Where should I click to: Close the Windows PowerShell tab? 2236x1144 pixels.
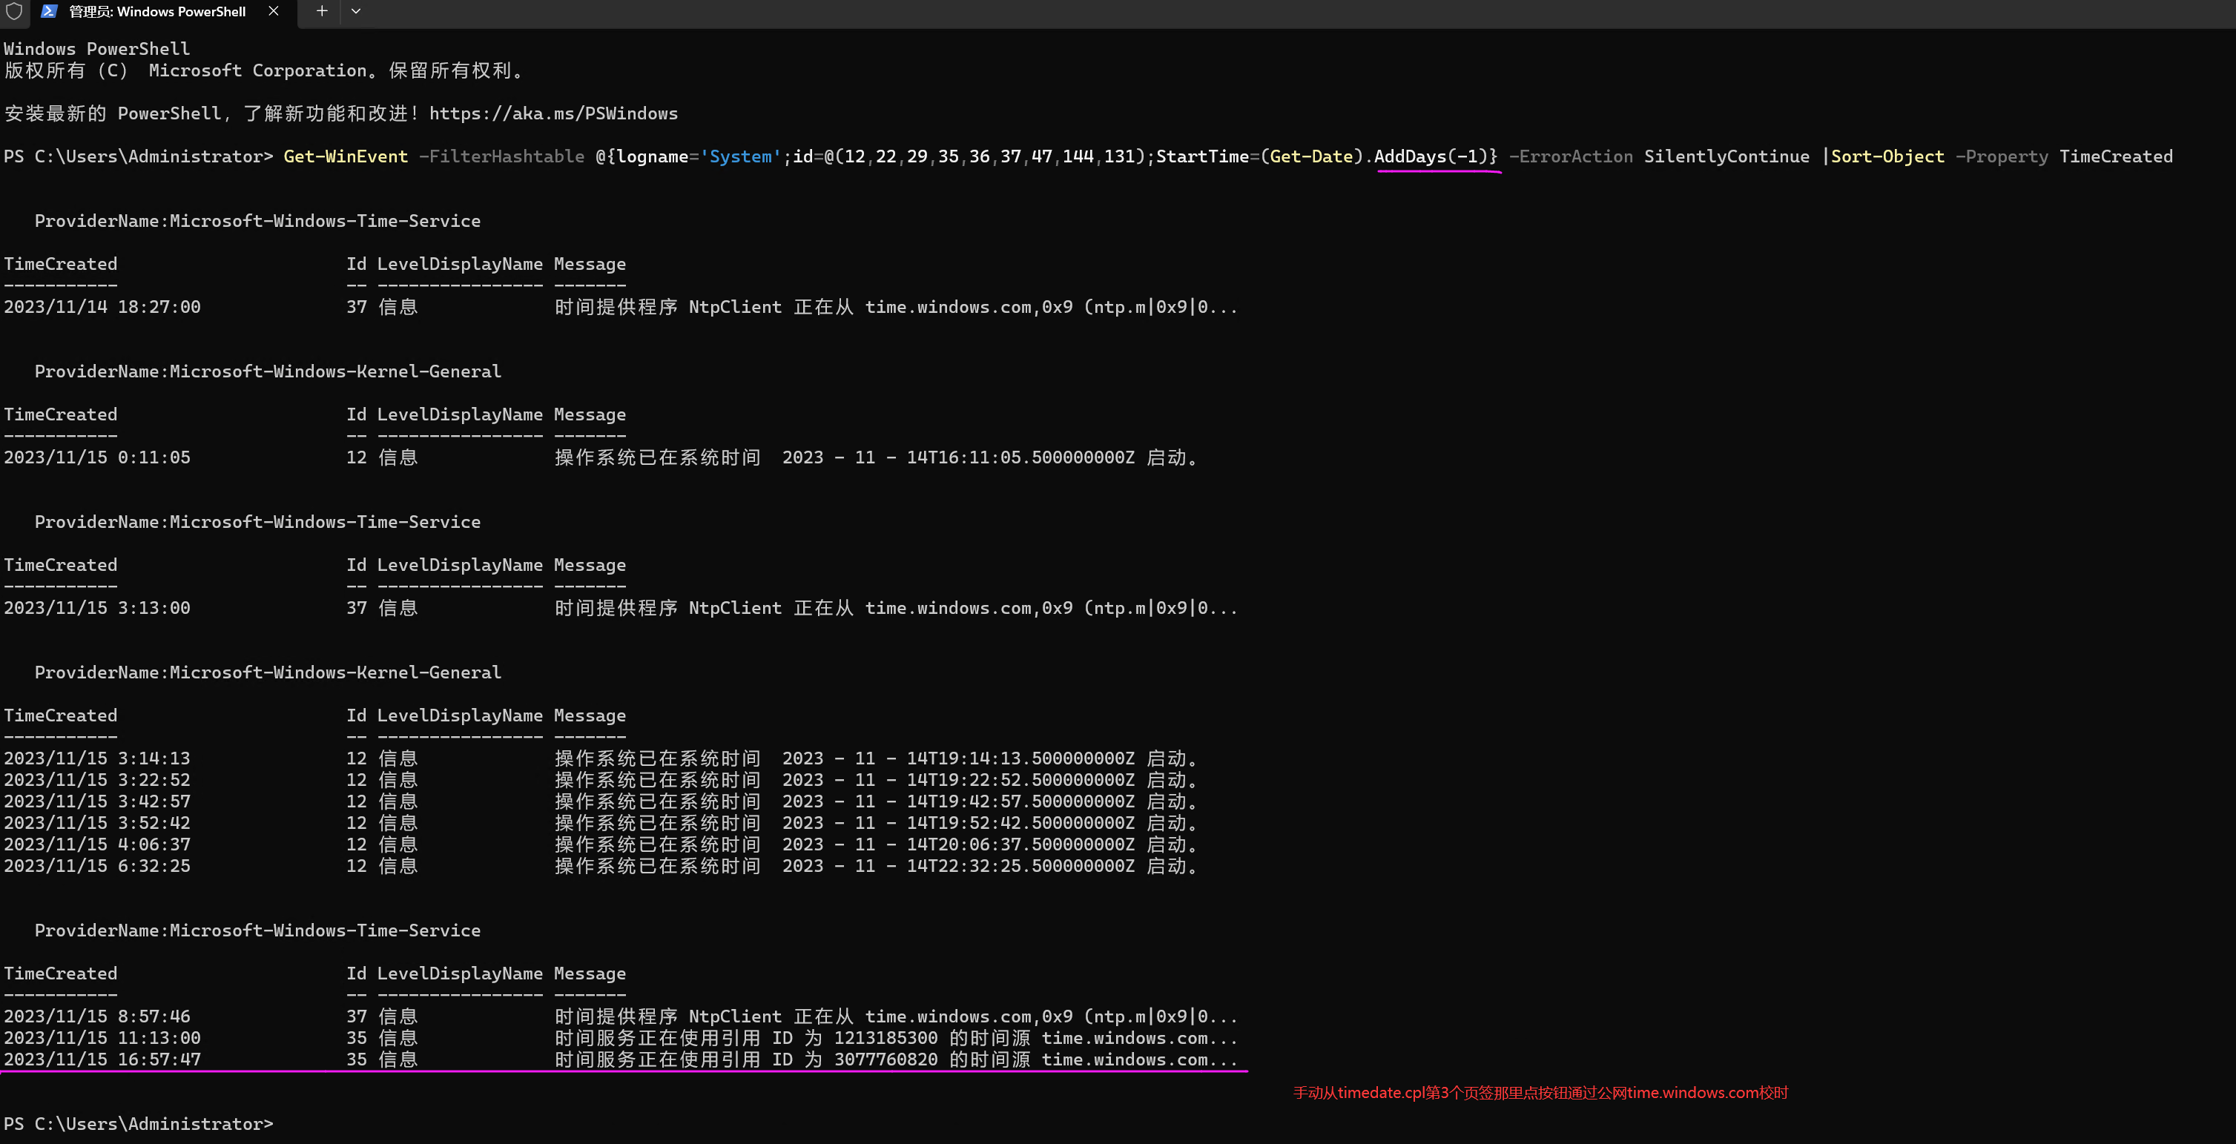[x=274, y=11]
